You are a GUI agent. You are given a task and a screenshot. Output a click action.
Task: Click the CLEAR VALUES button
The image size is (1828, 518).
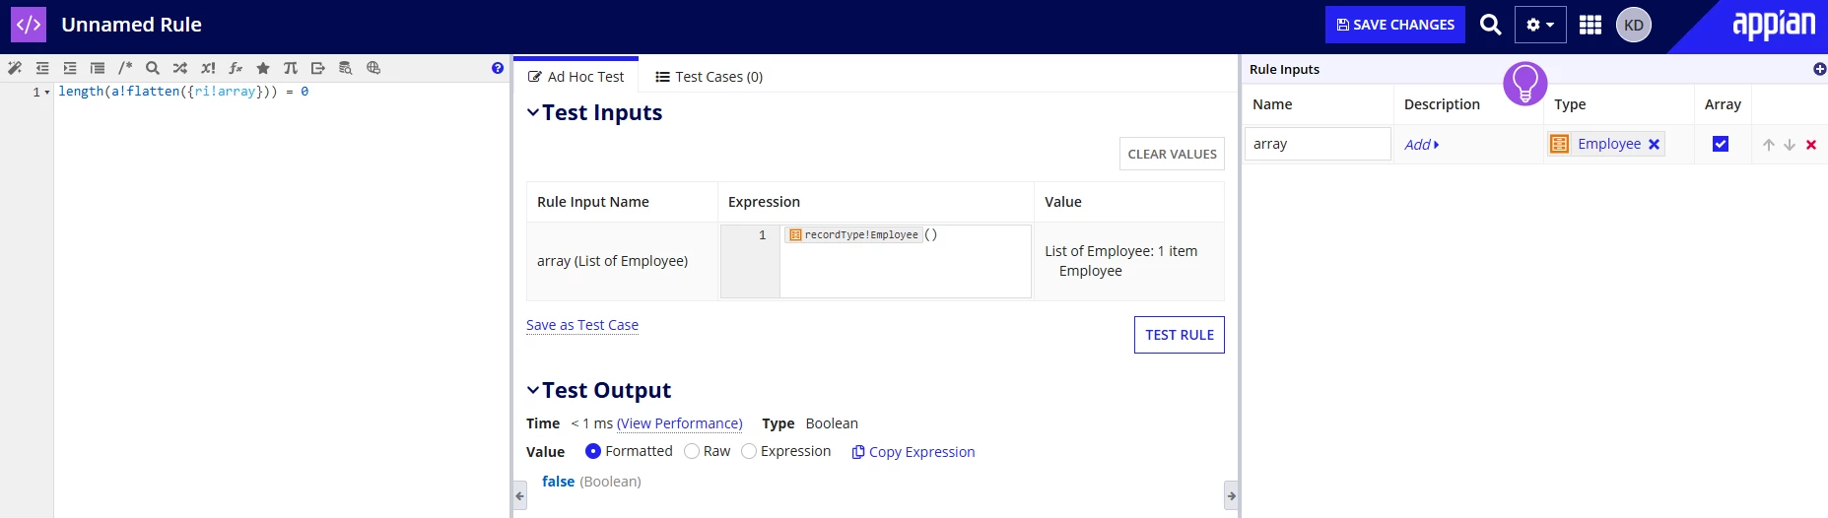click(1172, 154)
